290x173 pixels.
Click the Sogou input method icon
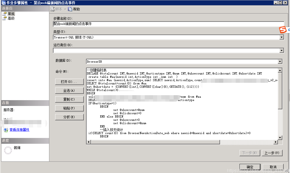(283, 30)
